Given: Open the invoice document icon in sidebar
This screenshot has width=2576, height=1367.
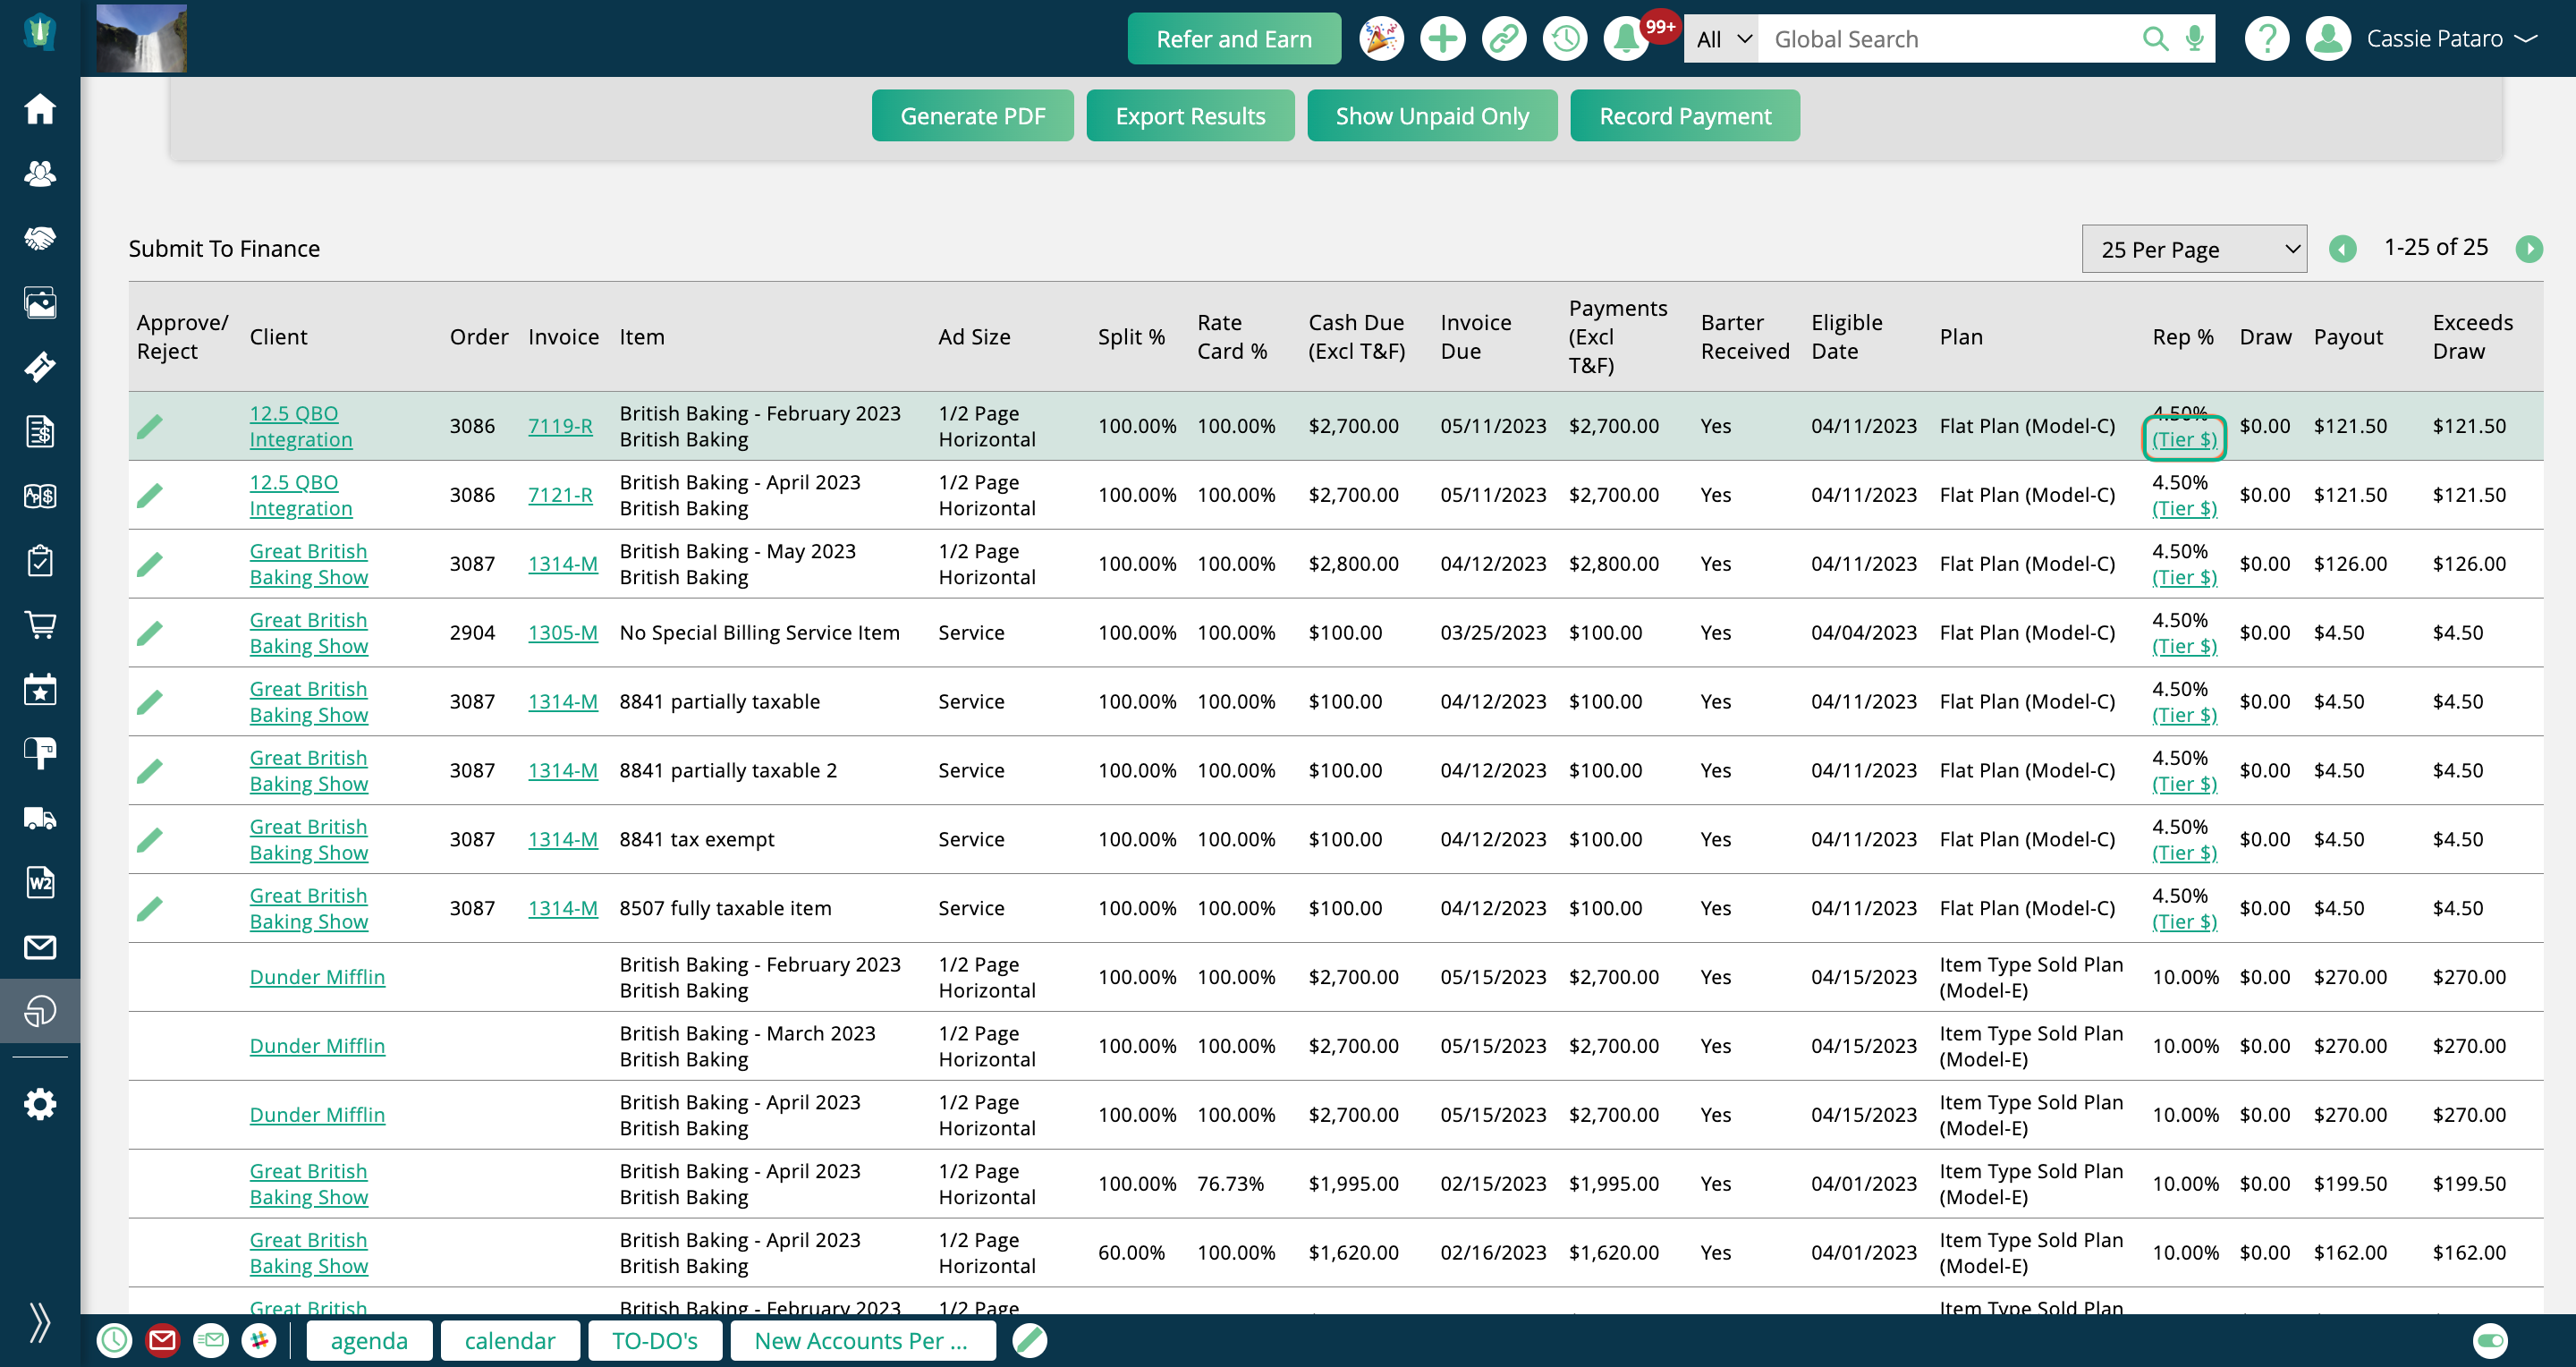Looking at the screenshot, I should coord(40,431).
